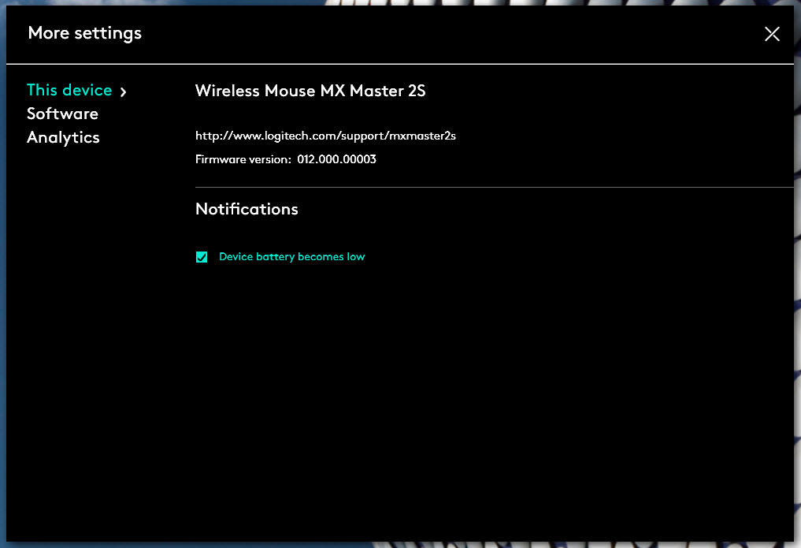The image size is (801, 548).
Task: Uncheck the Device battery becomes low checkbox
Action: point(202,257)
